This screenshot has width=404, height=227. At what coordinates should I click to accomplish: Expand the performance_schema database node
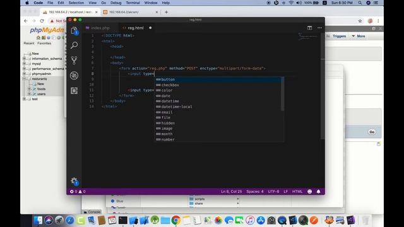click(x=24, y=69)
